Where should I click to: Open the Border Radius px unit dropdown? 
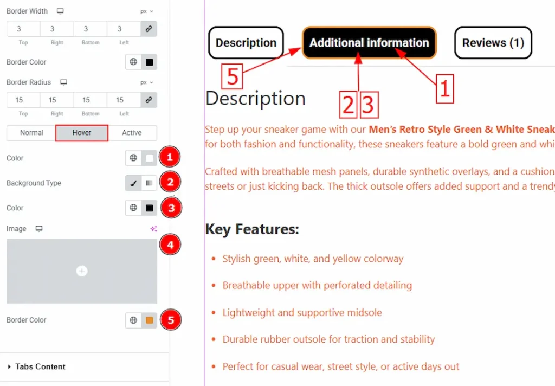pos(146,82)
